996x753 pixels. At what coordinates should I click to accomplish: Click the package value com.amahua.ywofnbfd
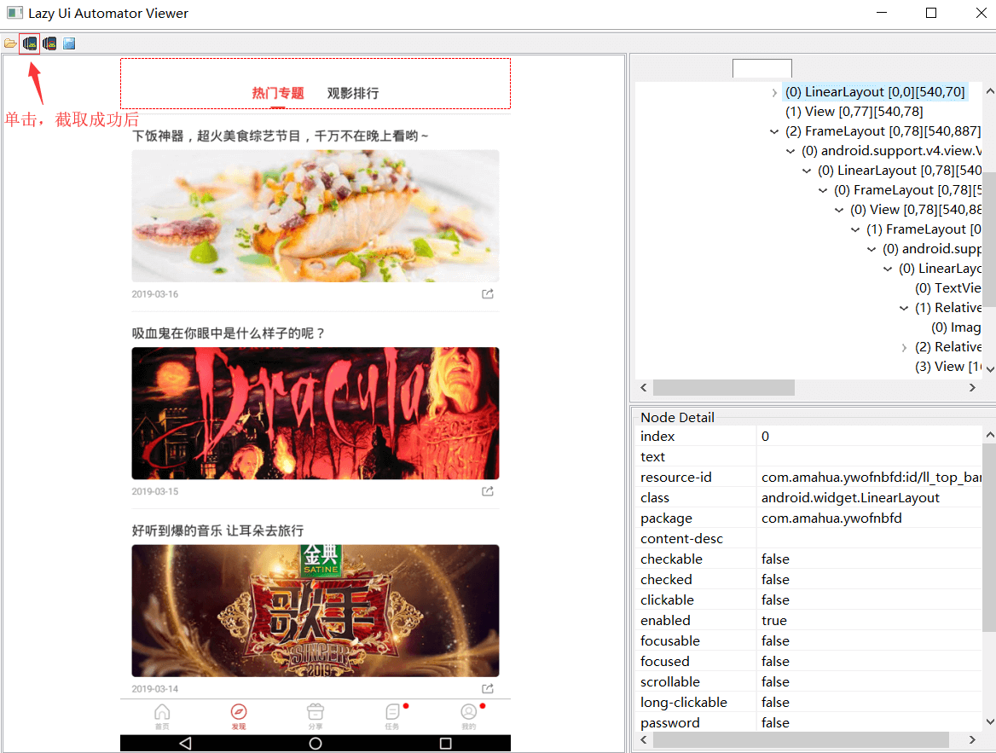pyautogui.click(x=831, y=518)
